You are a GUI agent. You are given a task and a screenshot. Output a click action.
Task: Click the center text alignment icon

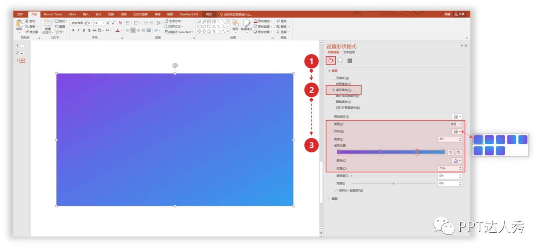[x=133, y=31]
